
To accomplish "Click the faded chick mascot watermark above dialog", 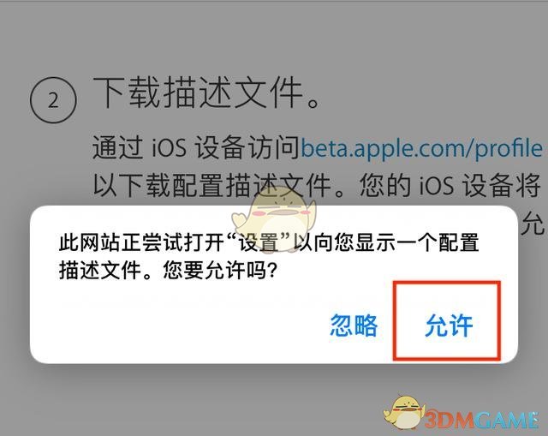I will (274, 218).
